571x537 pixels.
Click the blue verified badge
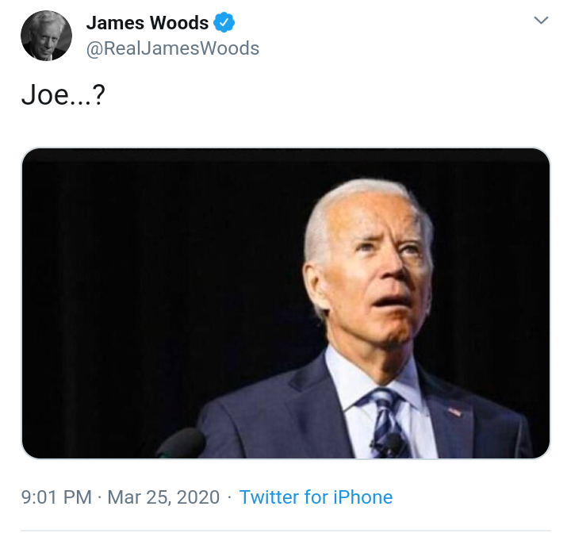(x=225, y=22)
